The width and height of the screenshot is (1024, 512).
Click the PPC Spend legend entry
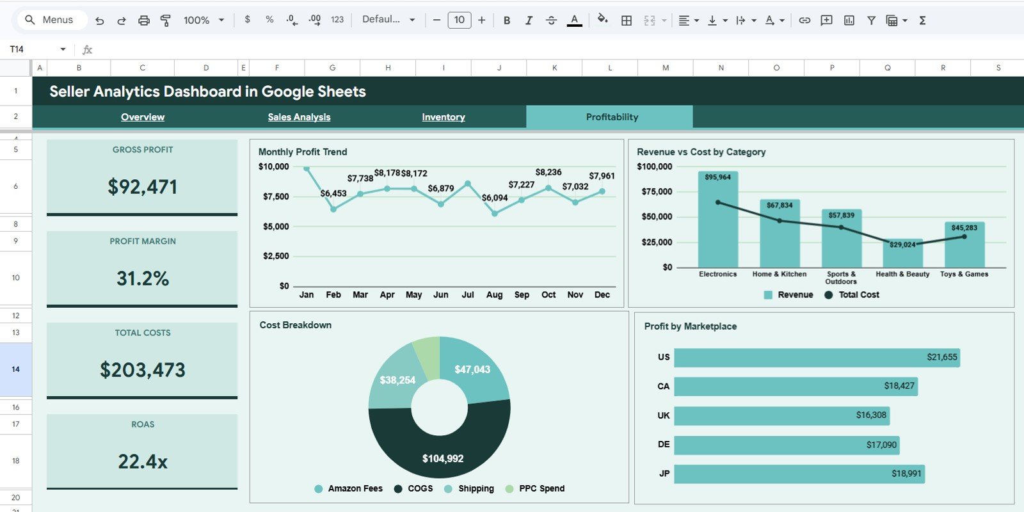tap(535, 489)
